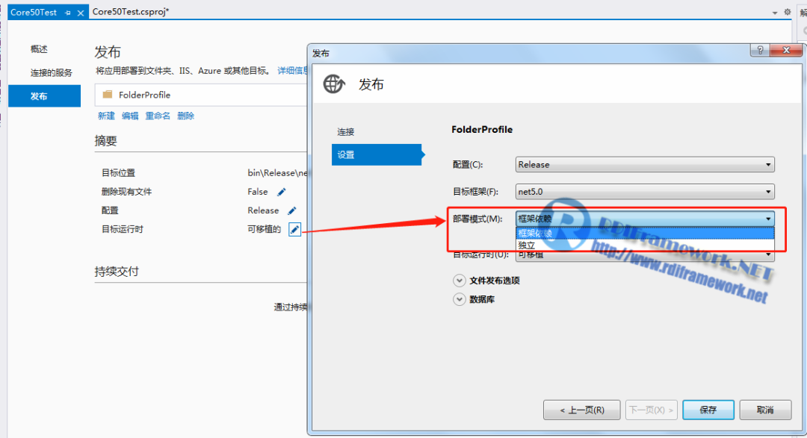Click the gear icon in tab bar

[787, 13]
